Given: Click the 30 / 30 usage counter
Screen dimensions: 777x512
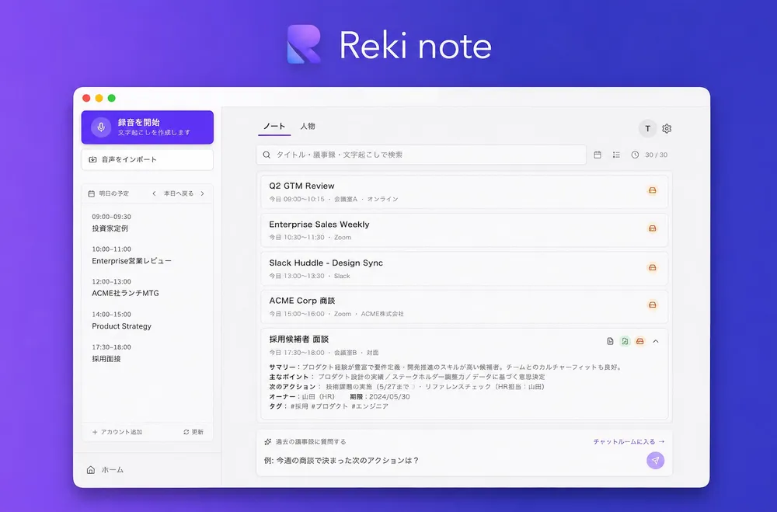Looking at the screenshot, I should point(656,155).
